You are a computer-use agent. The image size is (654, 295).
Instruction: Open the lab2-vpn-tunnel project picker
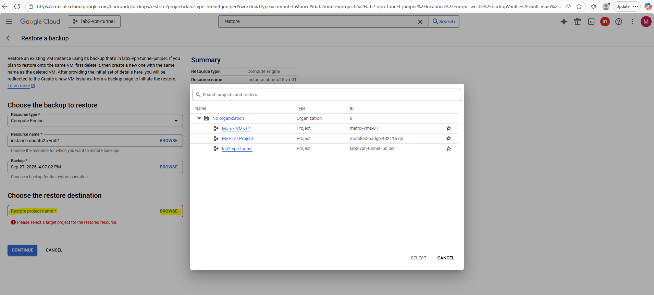point(94,22)
